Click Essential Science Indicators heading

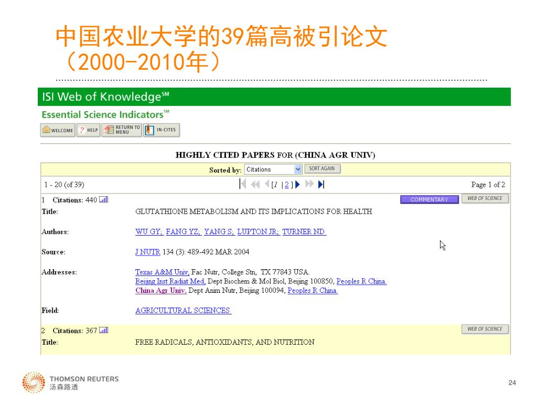(x=105, y=114)
